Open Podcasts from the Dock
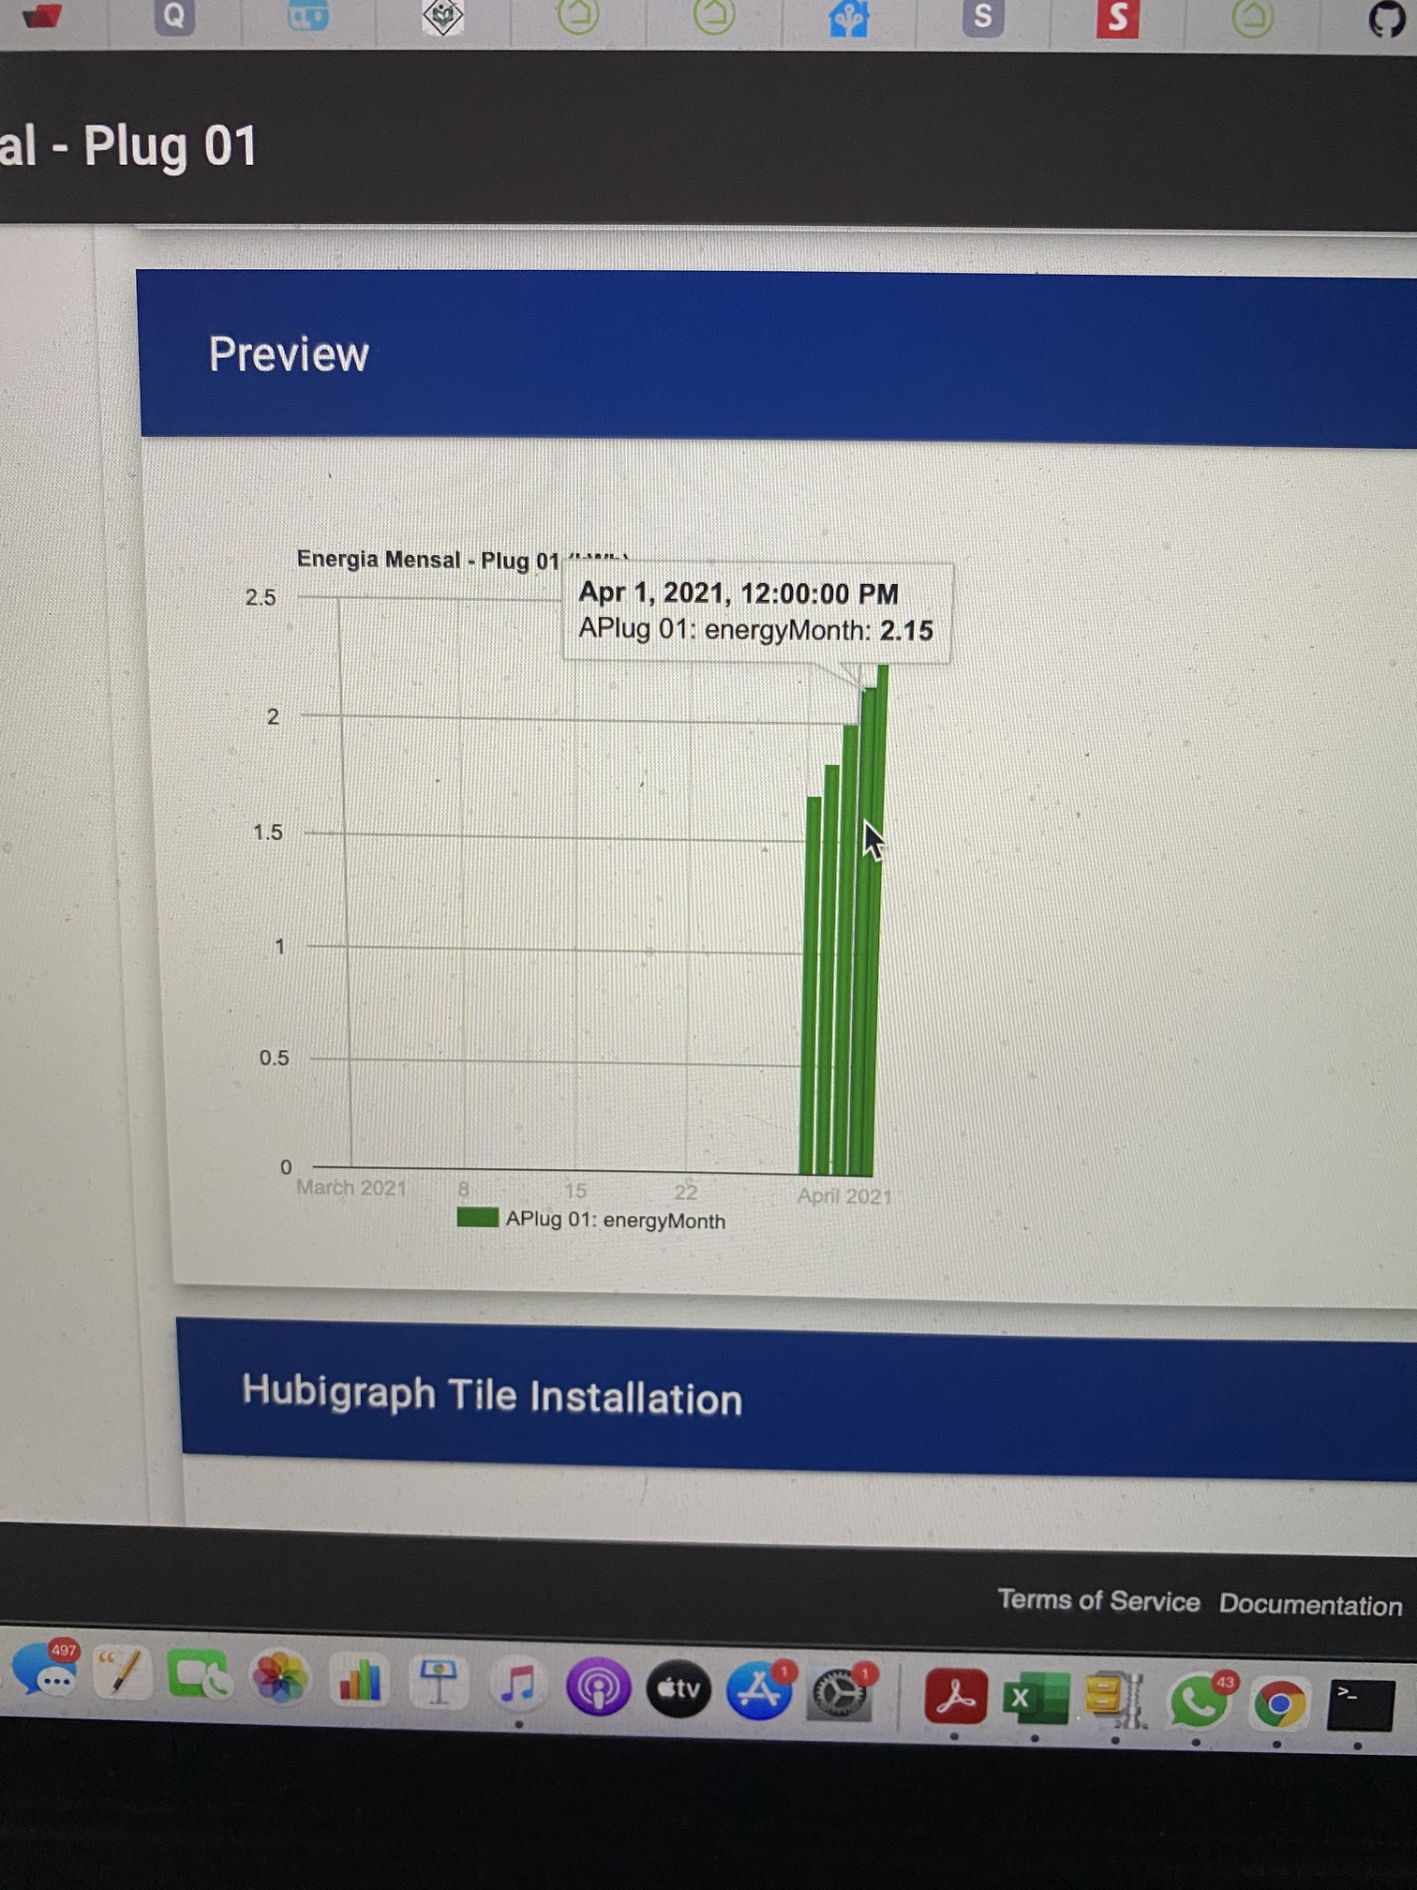 pyautogui.click(x=598, y=1687)
